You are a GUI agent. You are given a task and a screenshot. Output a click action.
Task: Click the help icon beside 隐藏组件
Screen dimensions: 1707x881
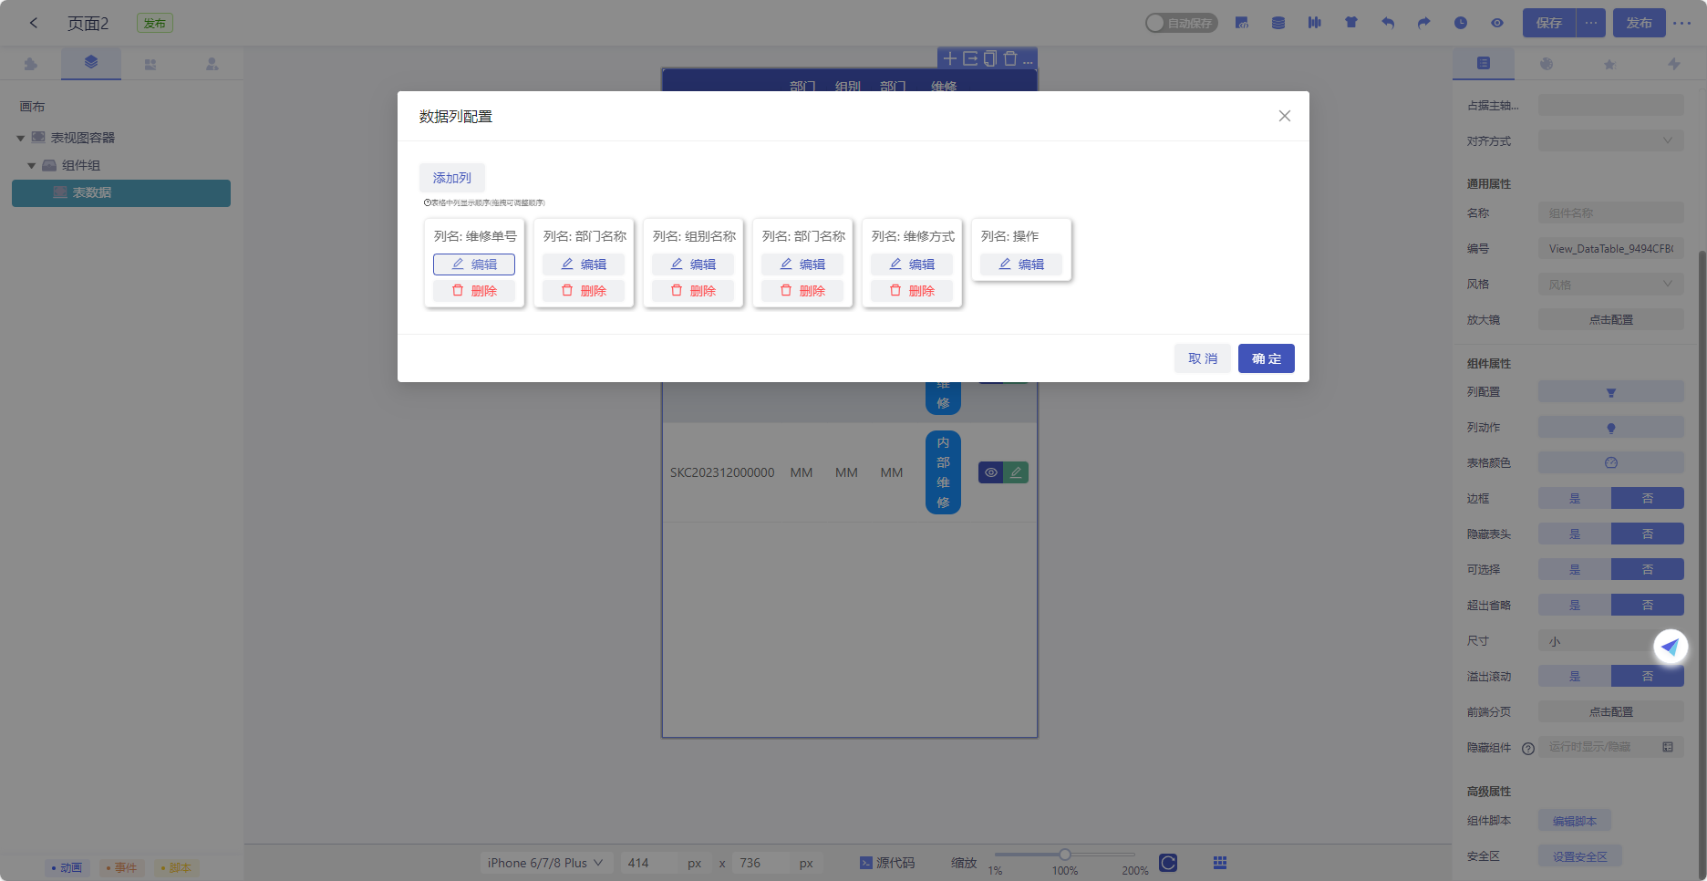[1528, 749]
